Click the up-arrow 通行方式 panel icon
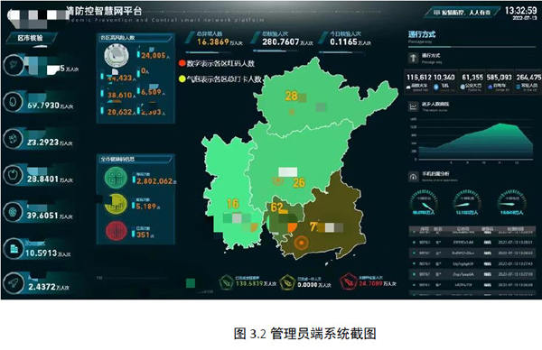The image size is (542, 350). [x=413, y=58]
